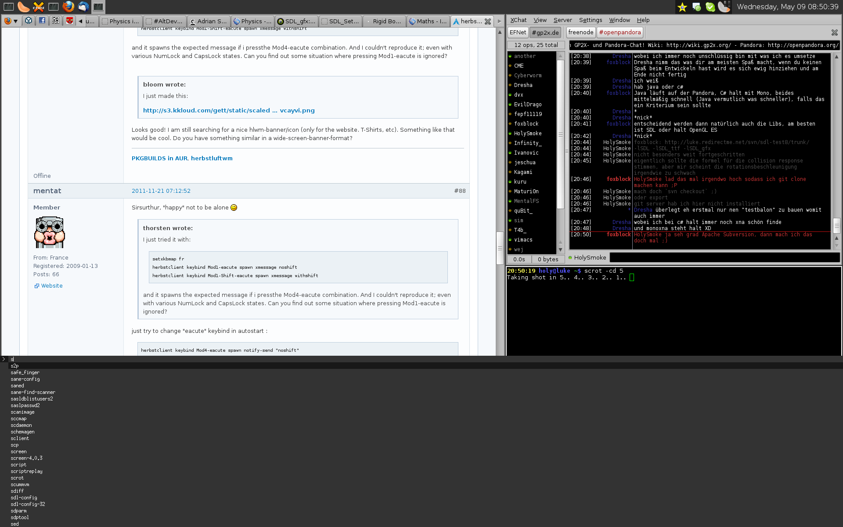Click the 2011-11-21 07:12:52 post date link

161,191
